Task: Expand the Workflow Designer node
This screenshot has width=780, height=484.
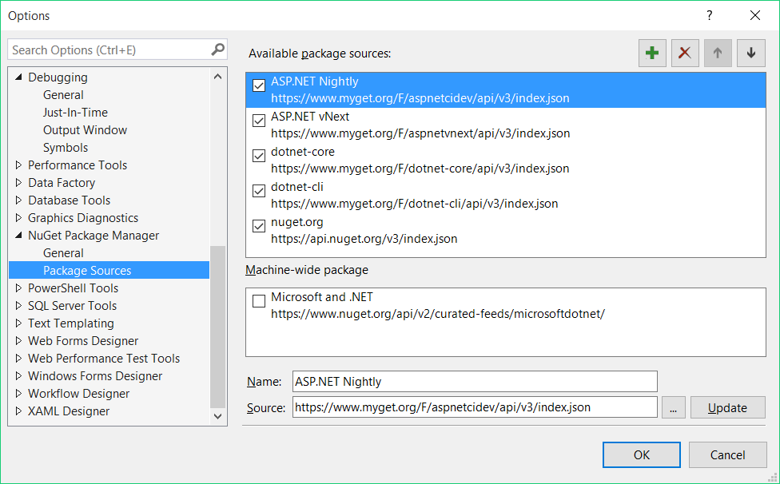Action: tap(18, 393)
